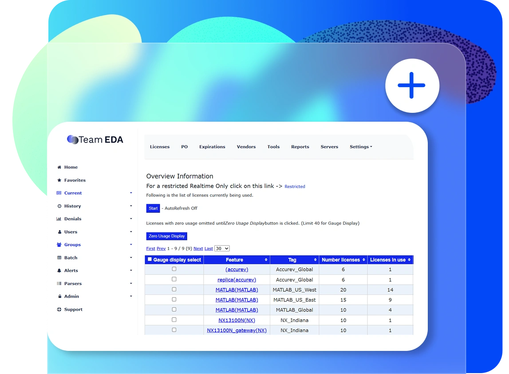Screen dimensions: 509x374
Task: Open the page size dropdown showing 30
Action: click(x=222, y=249)
